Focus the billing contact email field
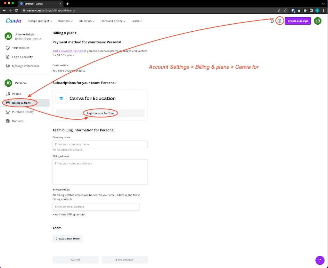328x268 pixels. pyautogui.click(x=96, y=207)
